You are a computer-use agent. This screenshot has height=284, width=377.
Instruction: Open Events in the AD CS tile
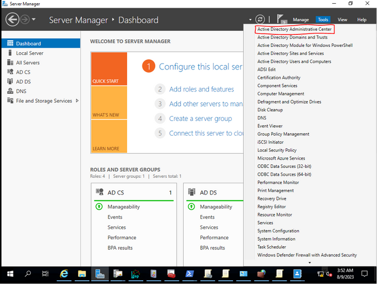tap(115, 217)
